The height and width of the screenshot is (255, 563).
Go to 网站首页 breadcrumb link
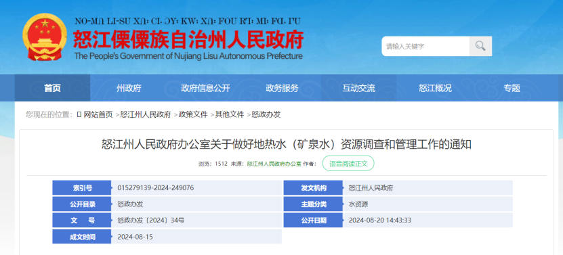[x=98, y=114]
